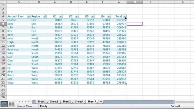Click Beth's Total value 298126

[119, 35]
